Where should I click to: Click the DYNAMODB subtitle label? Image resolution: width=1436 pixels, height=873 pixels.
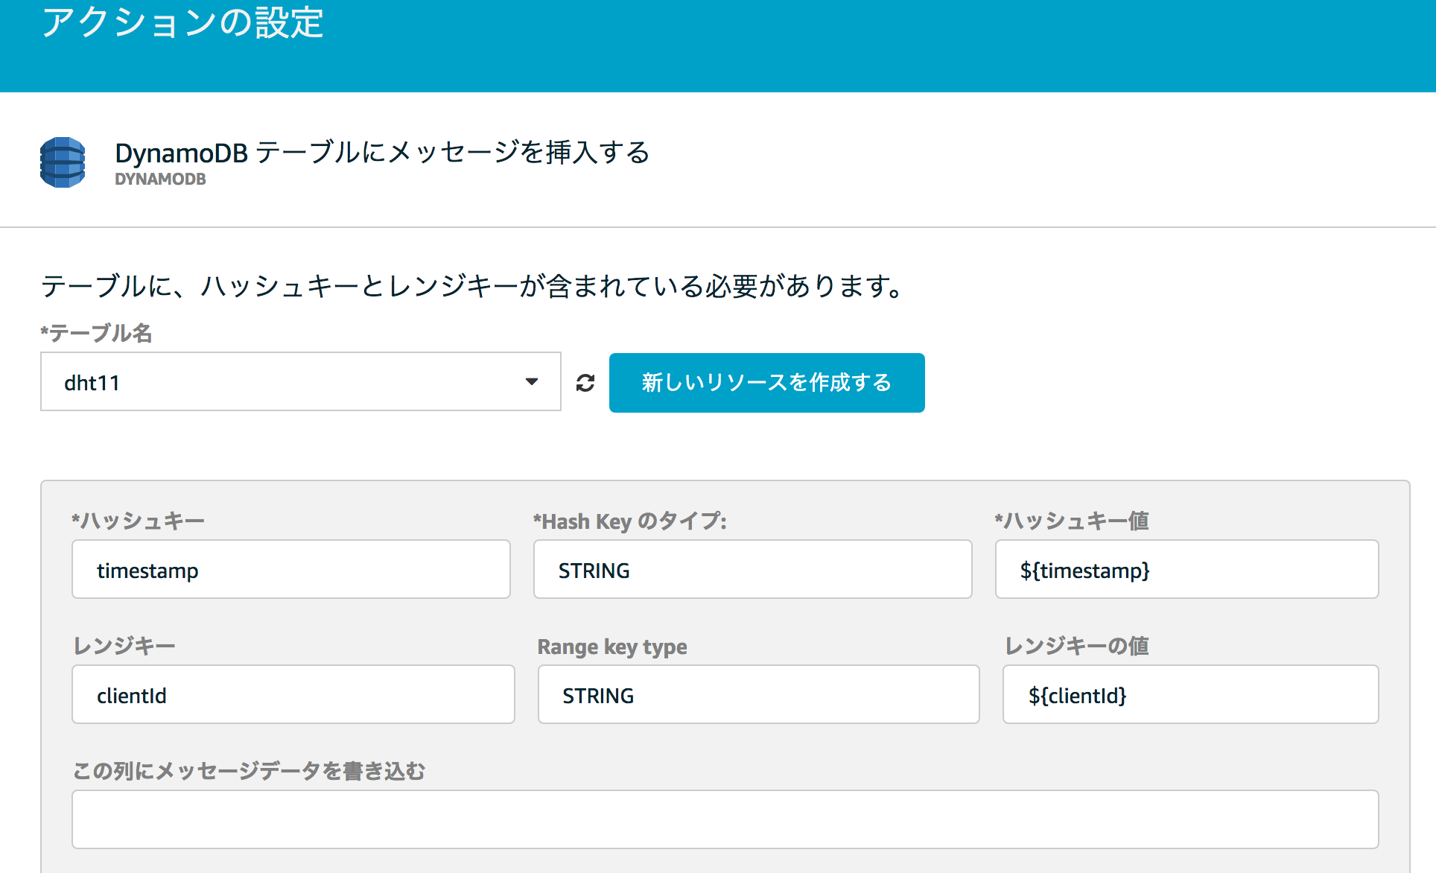pyautogui.click(x=160, y=180)
